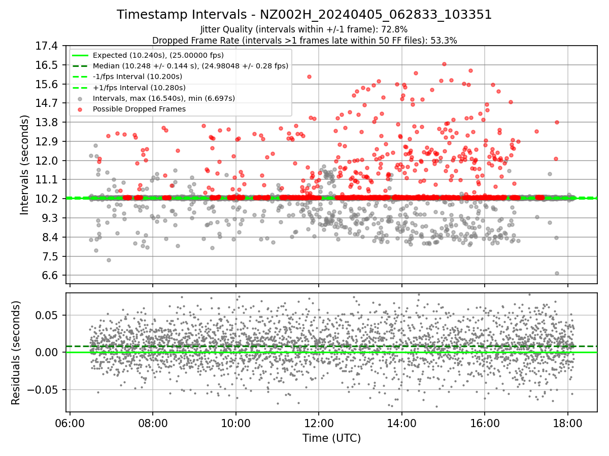Click the red dot marker in the legend
The image size is (609, 456).
(80, 109)
